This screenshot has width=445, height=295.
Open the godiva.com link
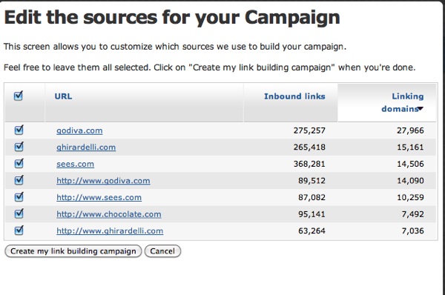(79, 130)
